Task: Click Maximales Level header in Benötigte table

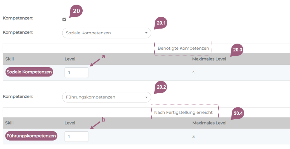Action: [x=209, y=59]
